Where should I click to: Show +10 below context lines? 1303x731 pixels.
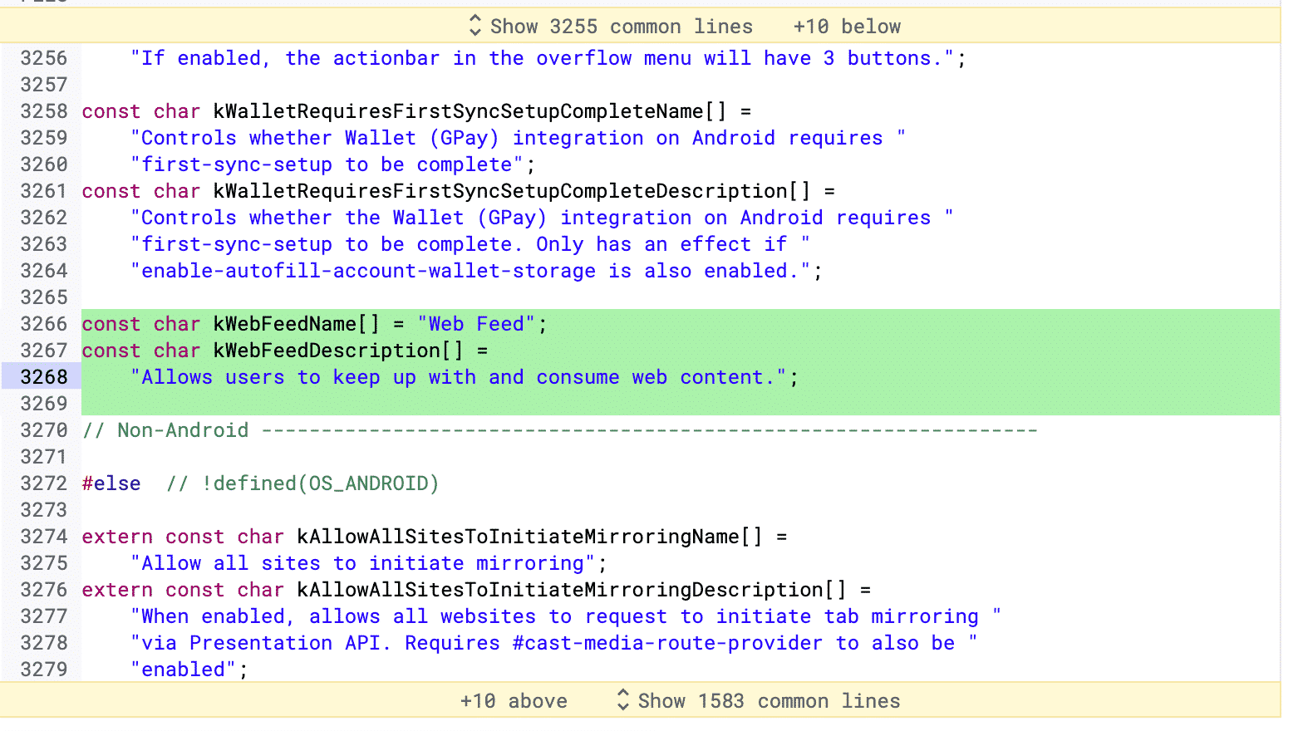pyautogui.click(x=846, y=27)
